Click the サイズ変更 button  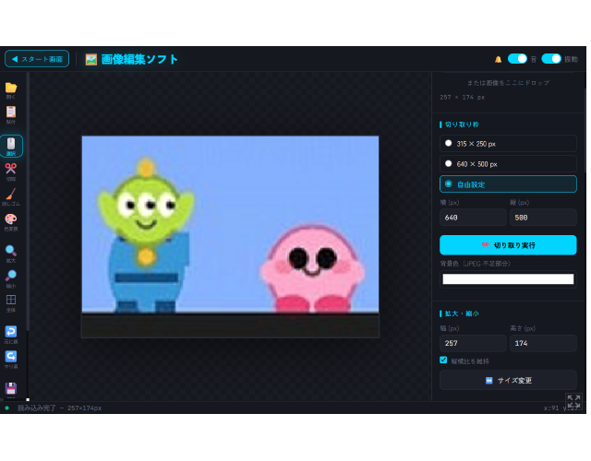pos(508,380)
